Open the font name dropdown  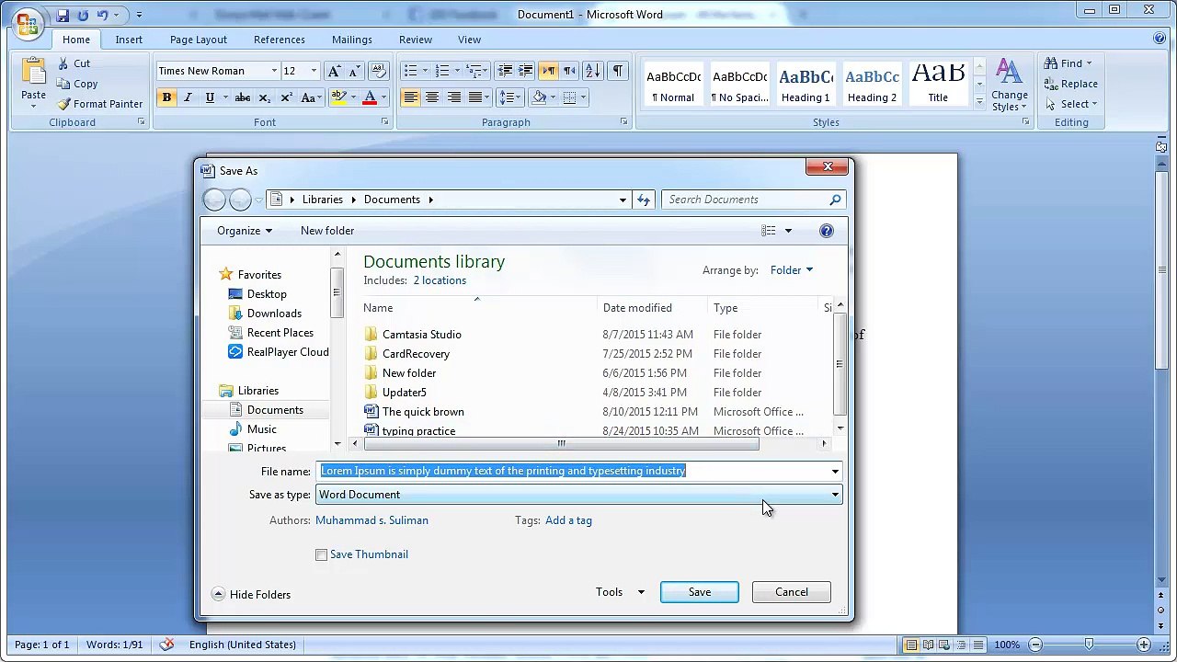coord(274,71)
